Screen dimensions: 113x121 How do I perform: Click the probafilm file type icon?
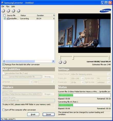coord(8,18)
